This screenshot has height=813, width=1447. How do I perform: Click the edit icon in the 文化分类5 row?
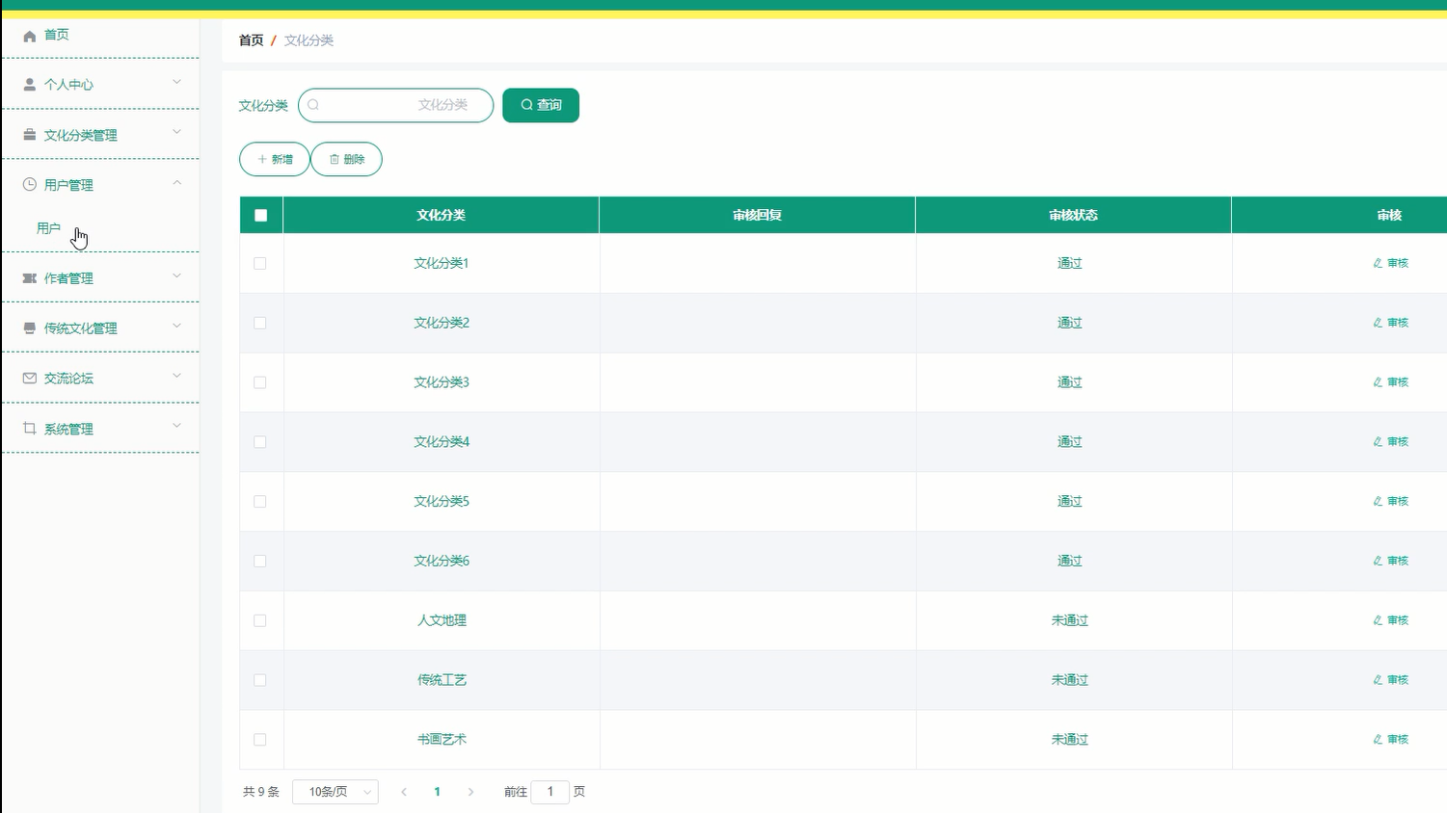1378,501
